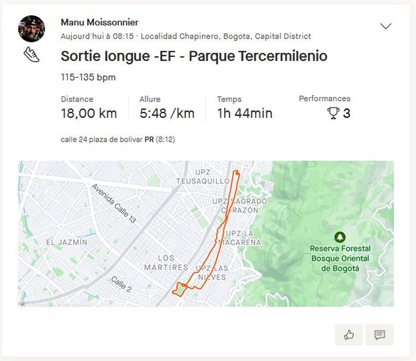Click the Temps 1h 44min stat
416x361 pixels.
pyautogui.click(x=244, y=113)
